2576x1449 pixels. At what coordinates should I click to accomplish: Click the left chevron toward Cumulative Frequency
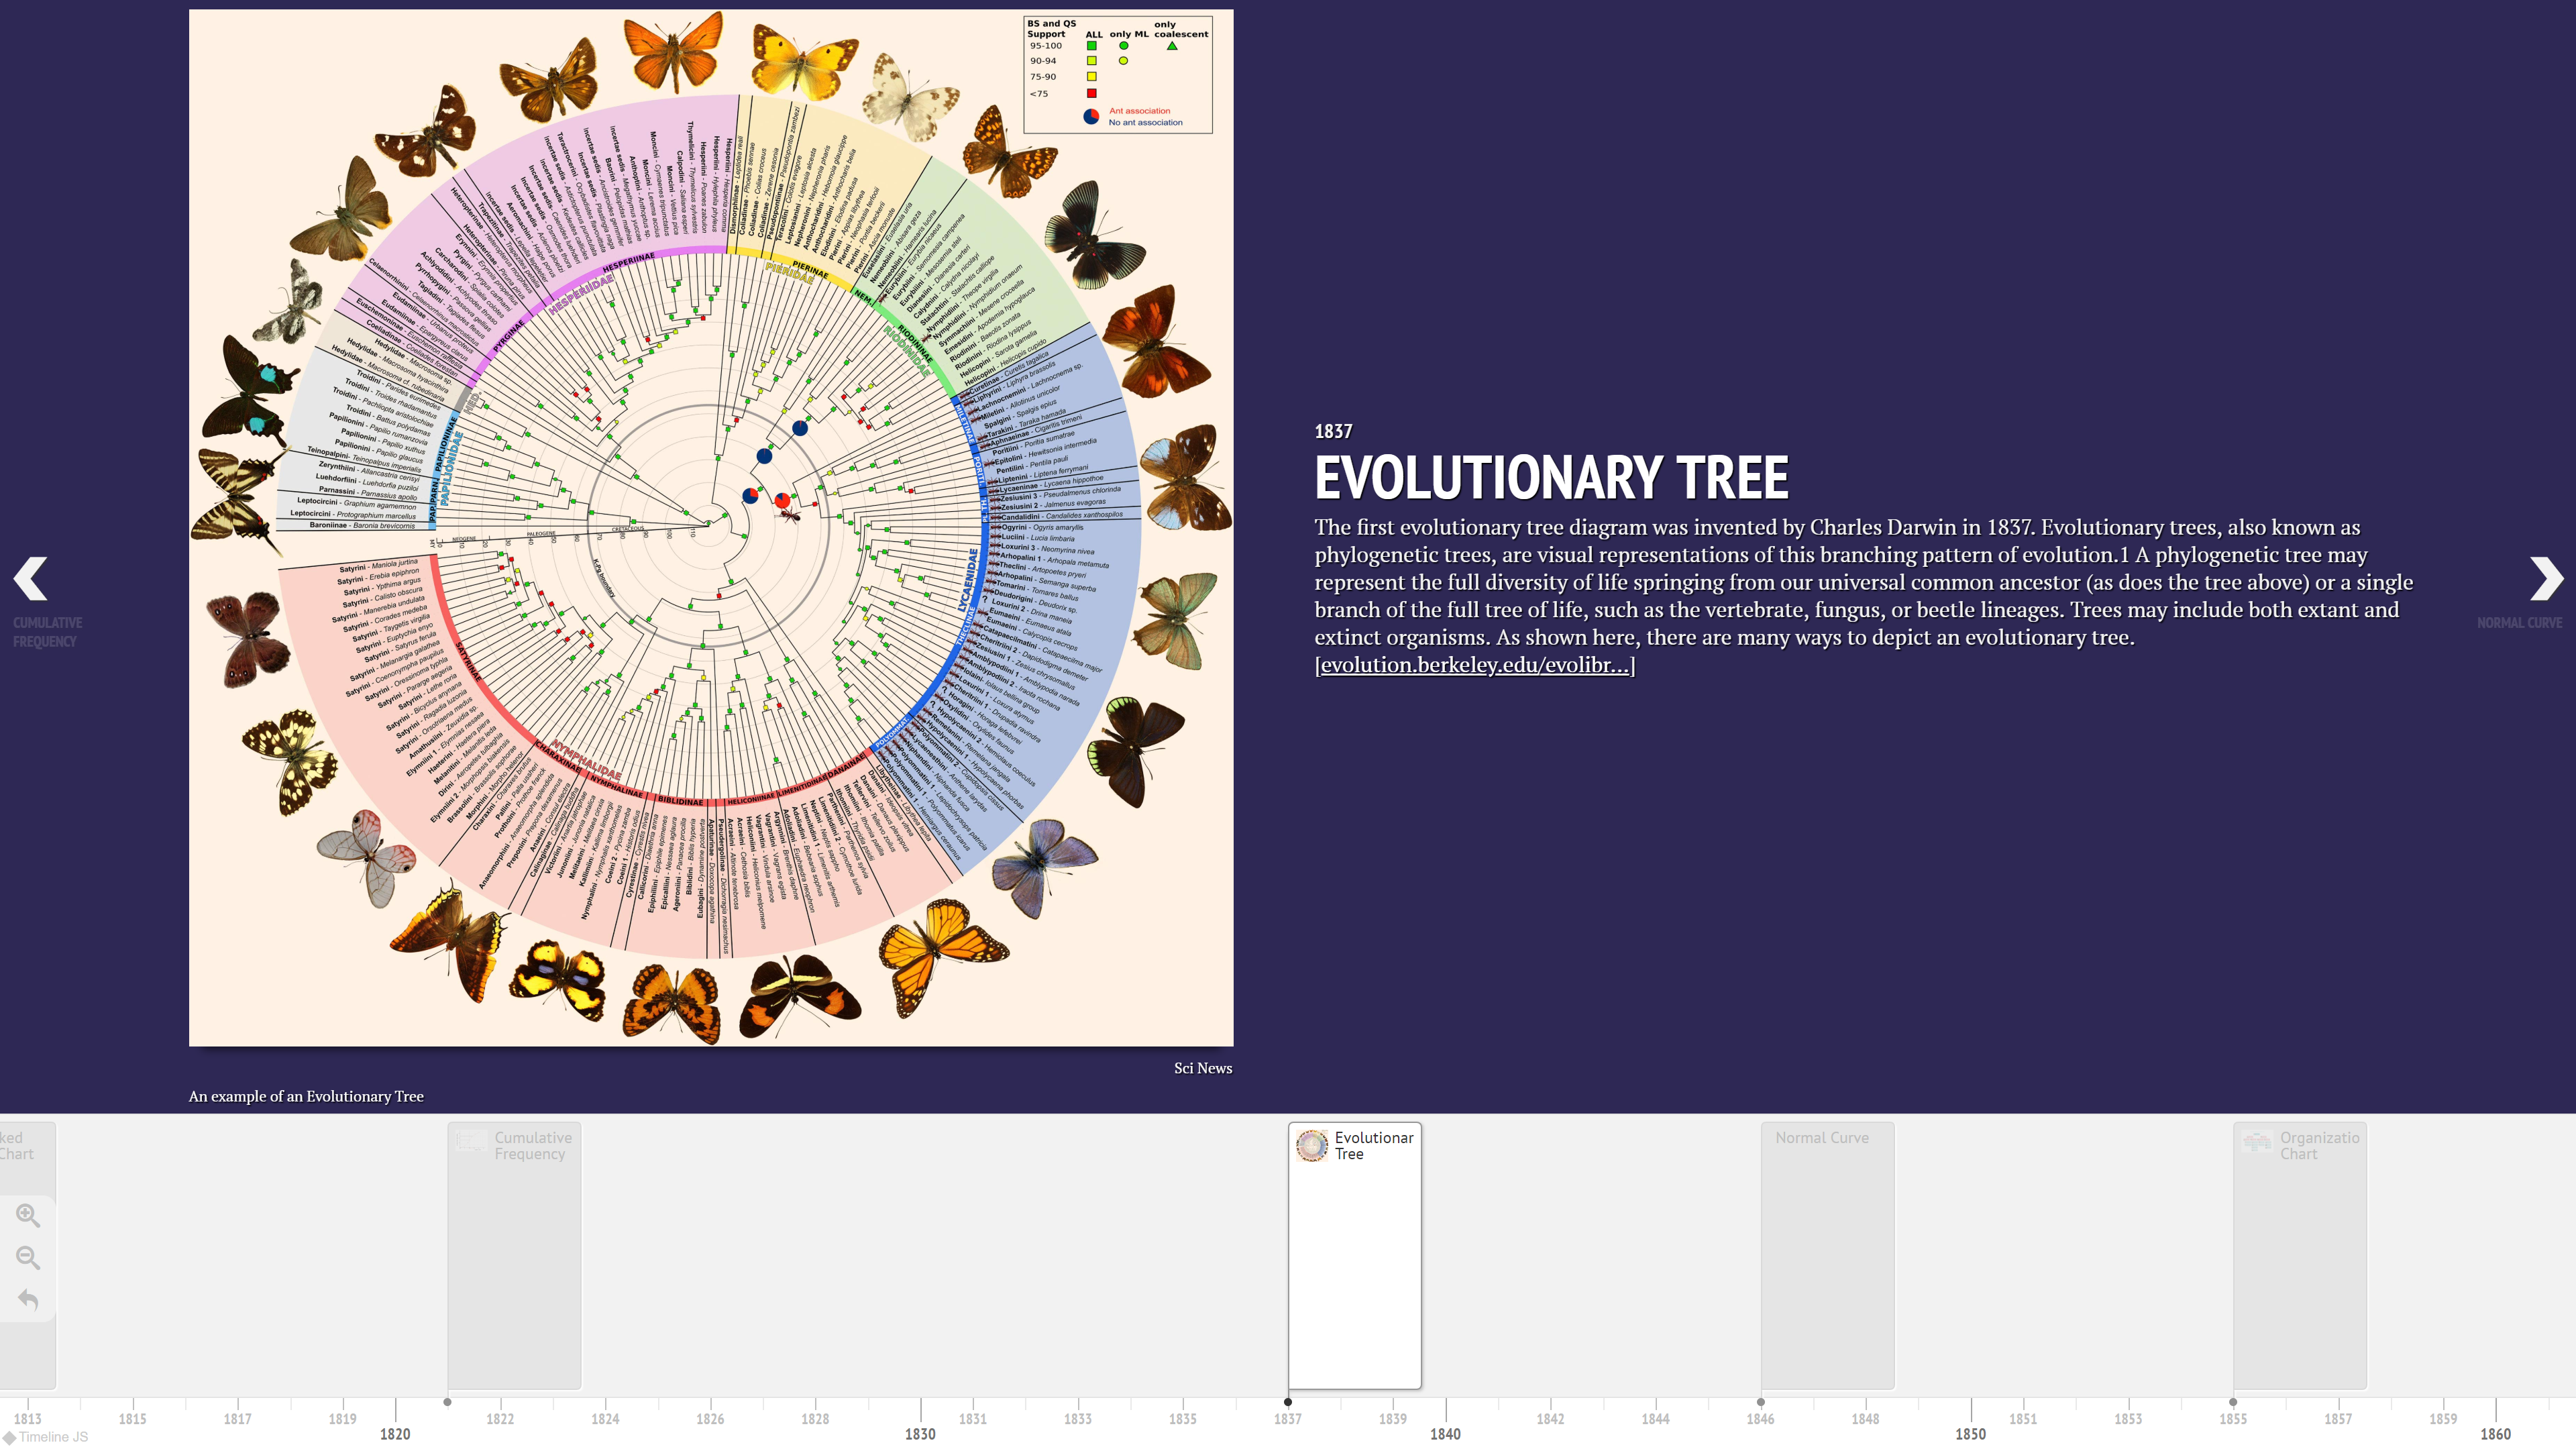click(x=29, y=579)
